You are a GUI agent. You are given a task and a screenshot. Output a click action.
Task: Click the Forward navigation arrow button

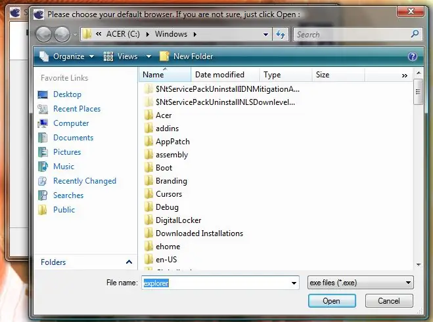point(62,35)
